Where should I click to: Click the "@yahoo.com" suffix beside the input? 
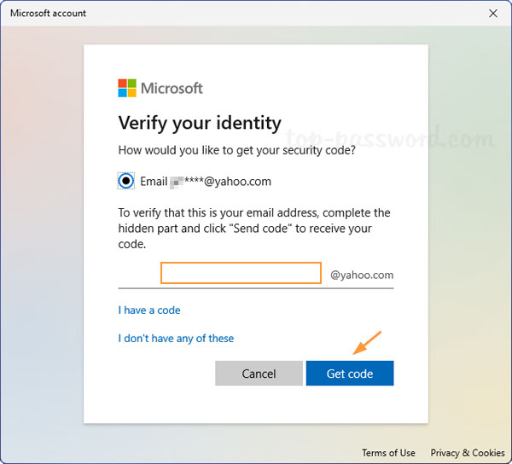(x=362, y=275)
